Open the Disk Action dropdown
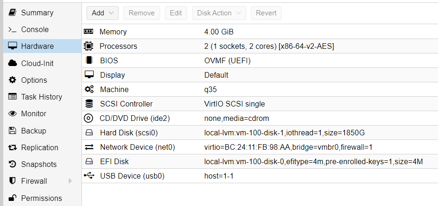The height and width of the screenshot is (206, 438). click(219, 13)
